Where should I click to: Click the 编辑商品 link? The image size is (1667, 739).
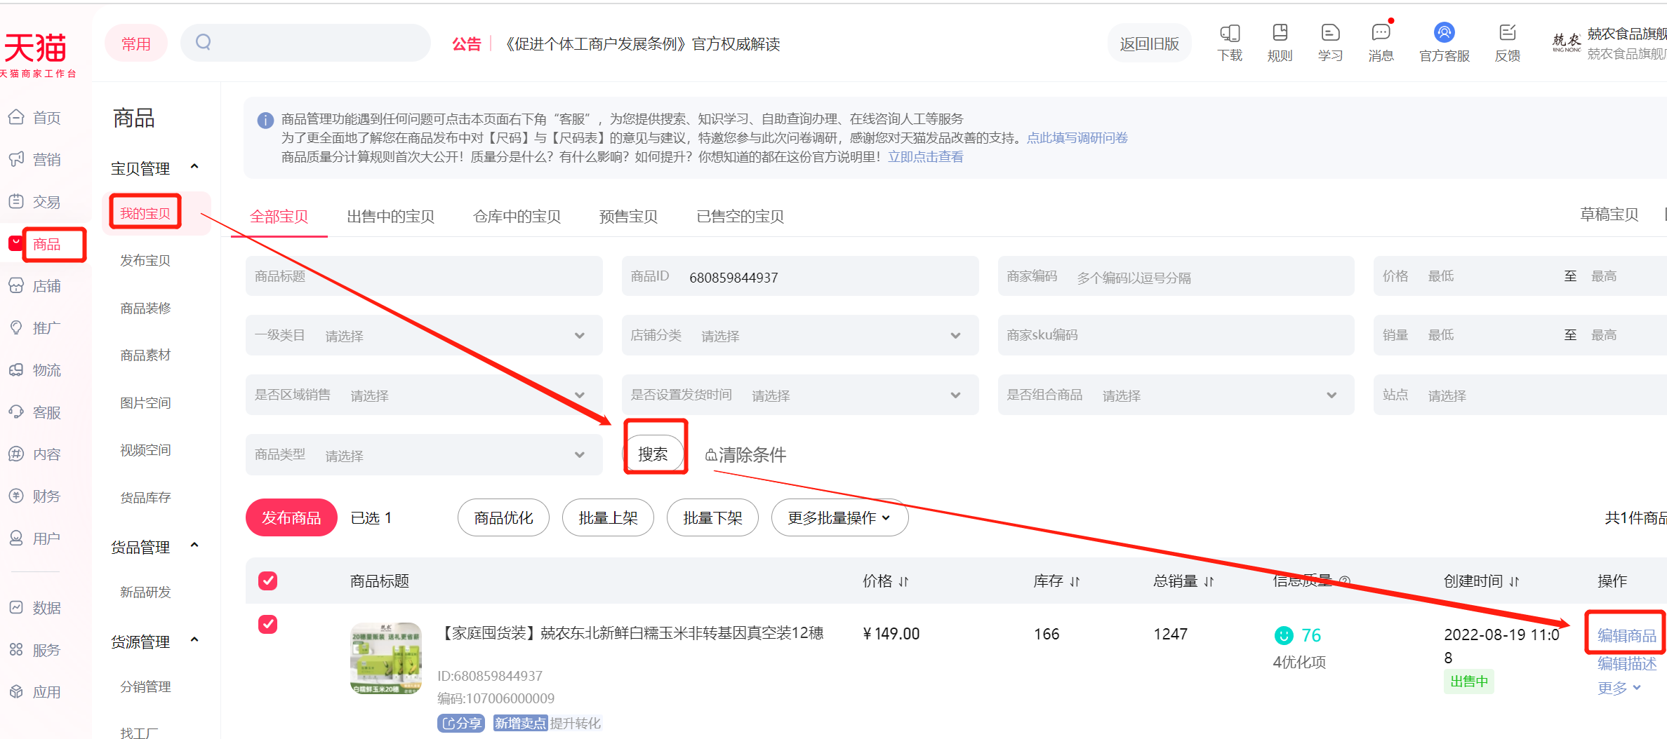pyautogui.click(x=1627, y=635)
